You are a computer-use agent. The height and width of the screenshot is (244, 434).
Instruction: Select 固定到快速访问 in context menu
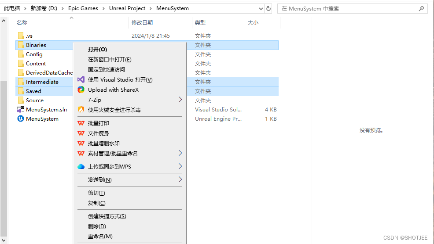pyautogui.click(x=106, y=69)
